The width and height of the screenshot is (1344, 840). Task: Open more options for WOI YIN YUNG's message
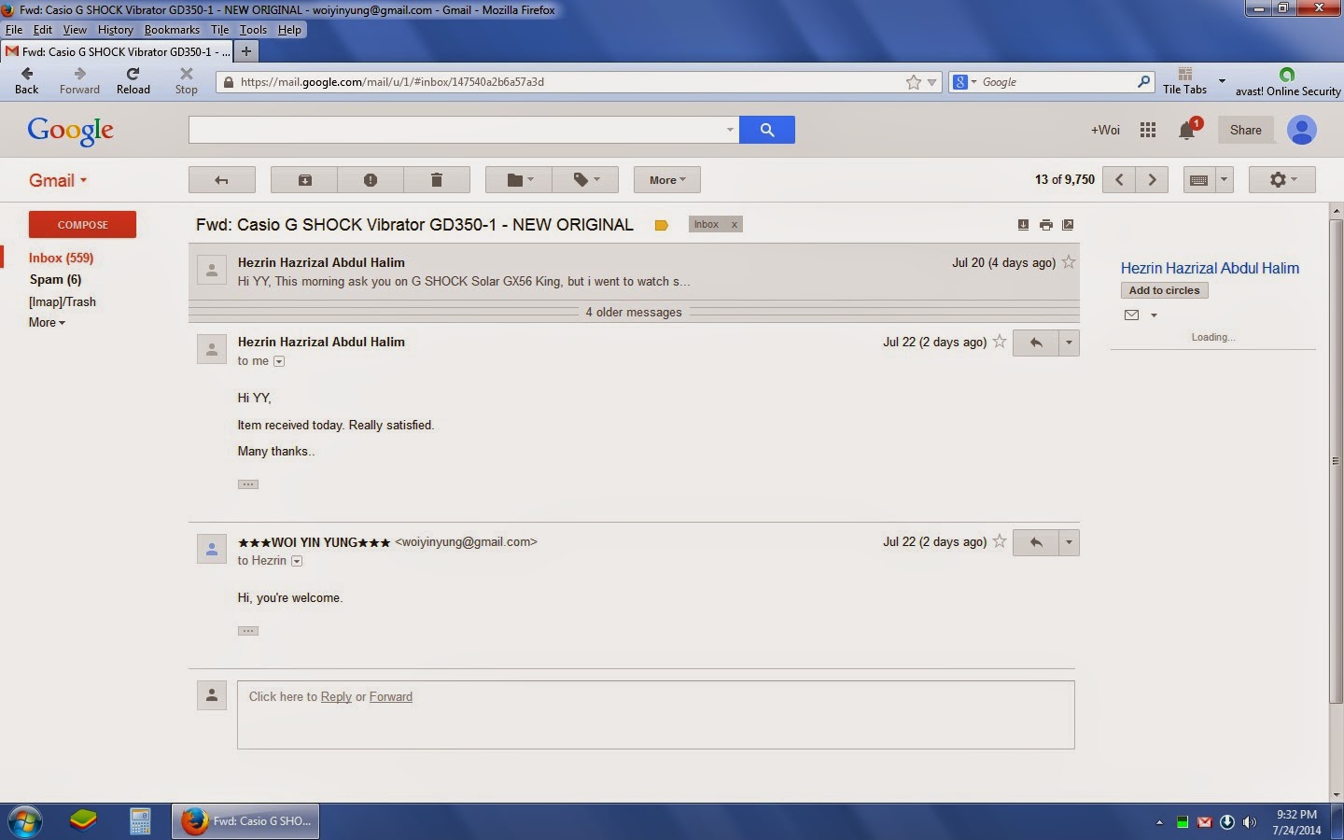(1069, 542)
